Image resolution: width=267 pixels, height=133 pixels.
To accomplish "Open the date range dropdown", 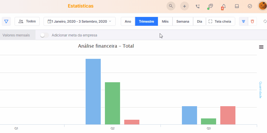I will pyautogui.click(x=80, y=21).
